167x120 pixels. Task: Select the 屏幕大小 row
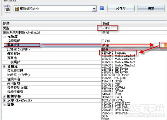click(x=52, y=45)
